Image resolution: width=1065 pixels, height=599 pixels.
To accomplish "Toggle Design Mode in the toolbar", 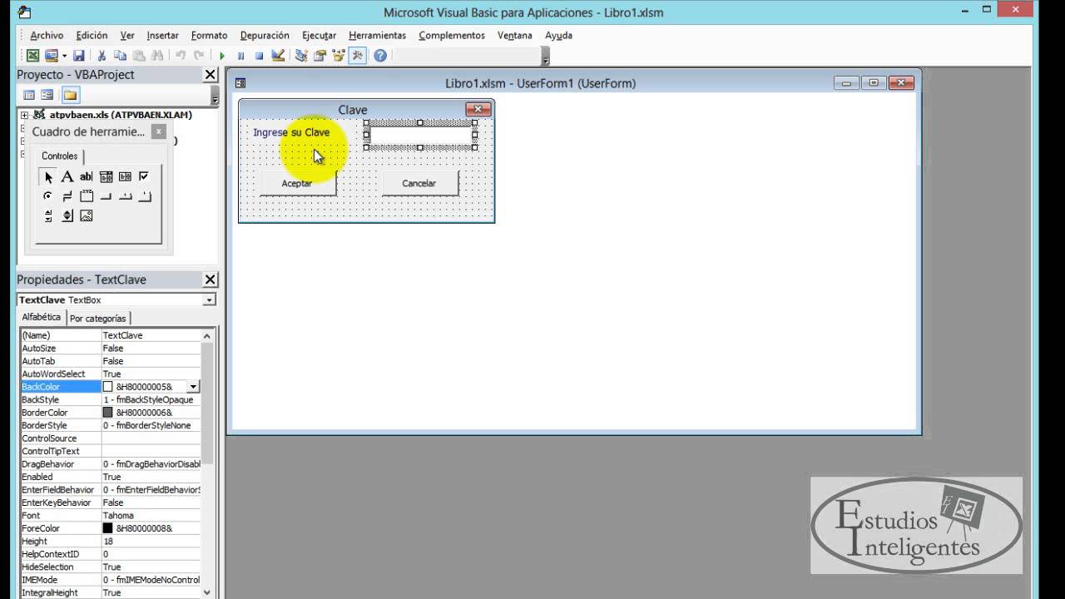I will coord(278,56).
